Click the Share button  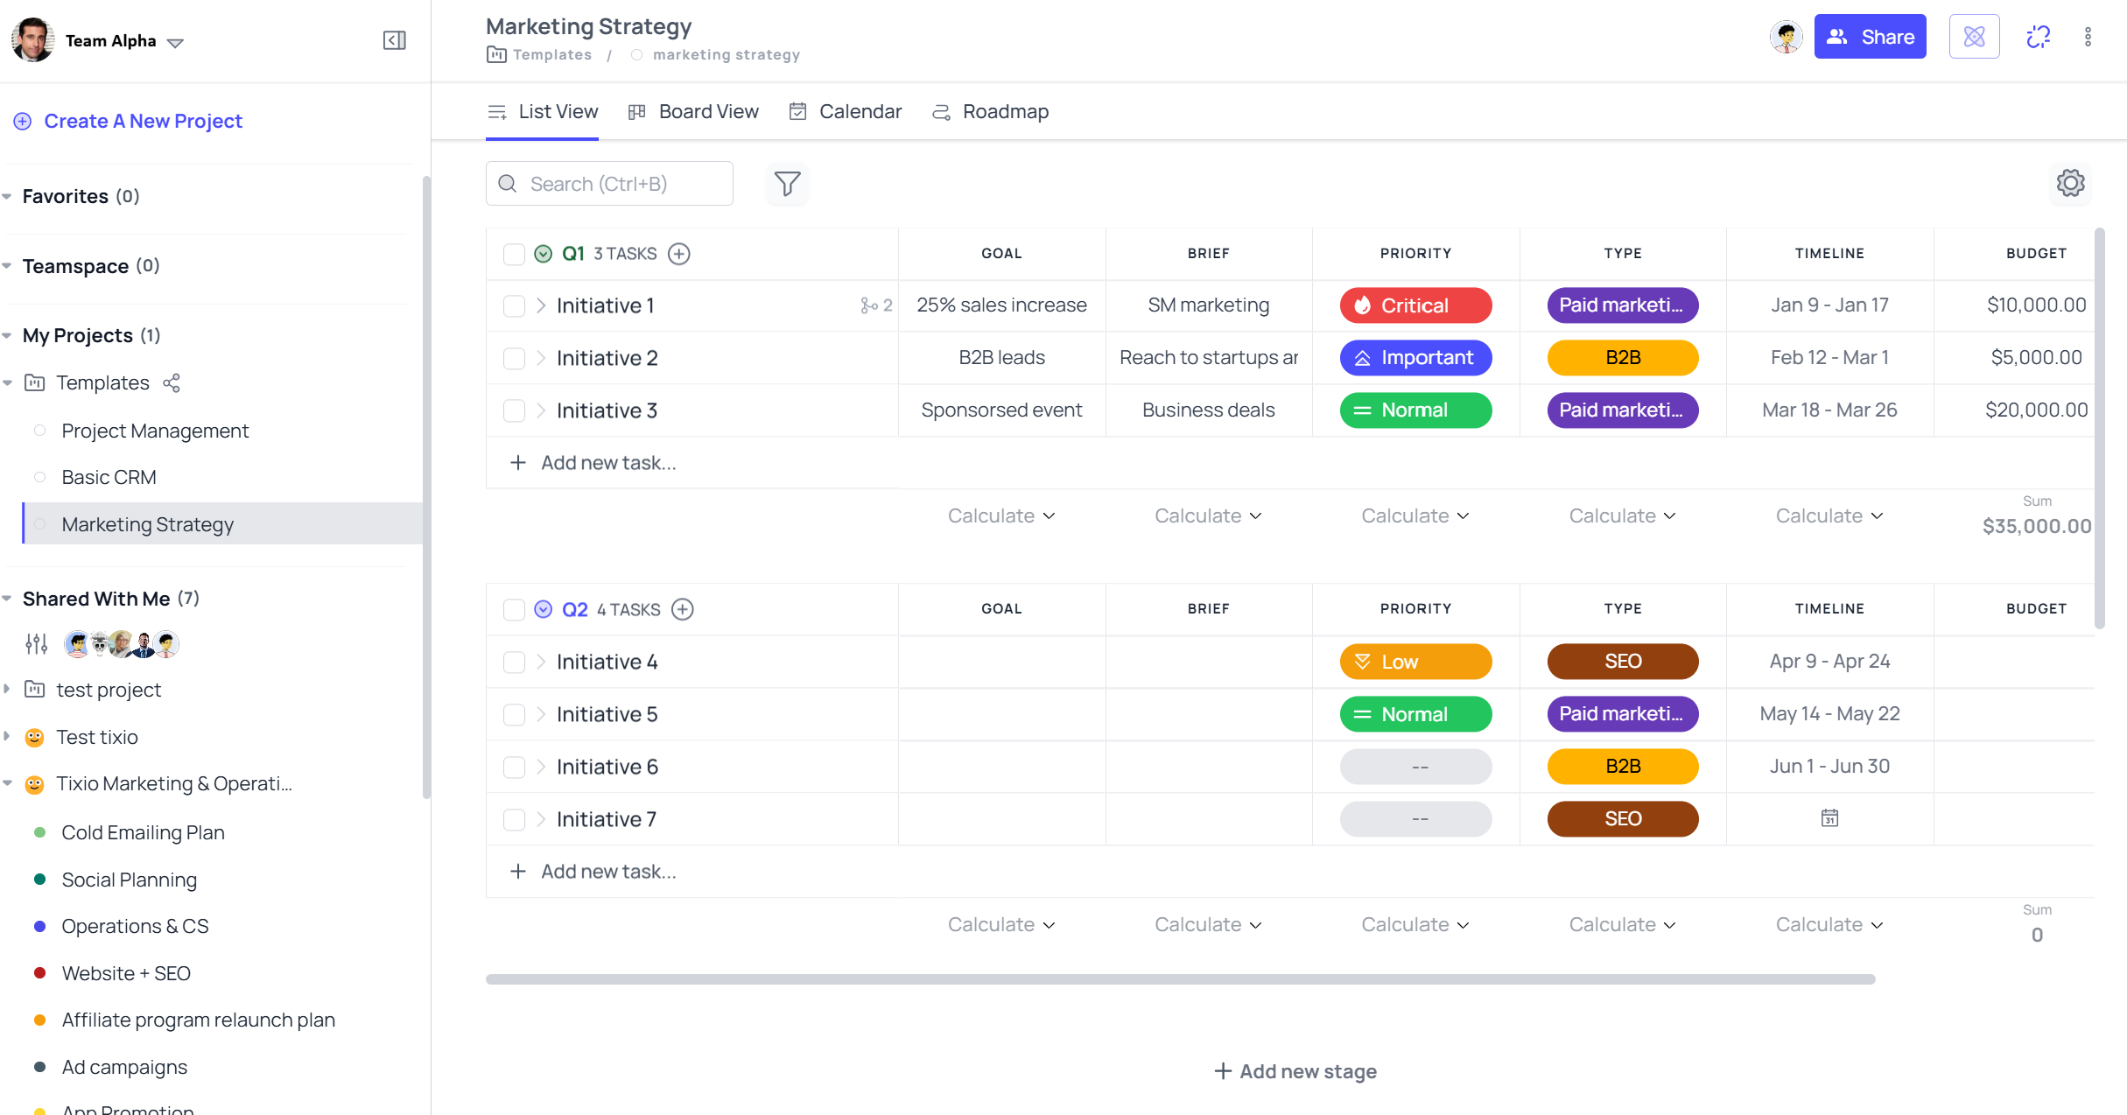coord(1870,37)
